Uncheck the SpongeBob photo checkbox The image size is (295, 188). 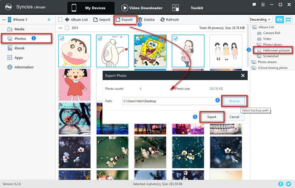click(138, 38)
